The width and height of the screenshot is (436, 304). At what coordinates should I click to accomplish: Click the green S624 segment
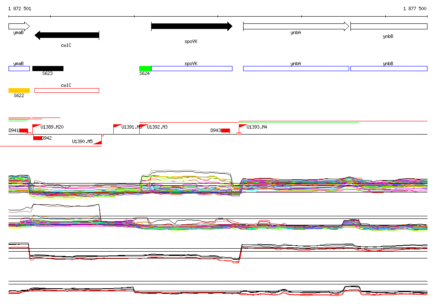145,69
